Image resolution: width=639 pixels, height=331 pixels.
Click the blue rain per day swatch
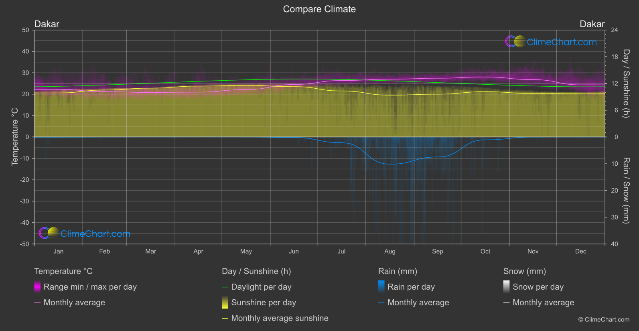point(381,287)
